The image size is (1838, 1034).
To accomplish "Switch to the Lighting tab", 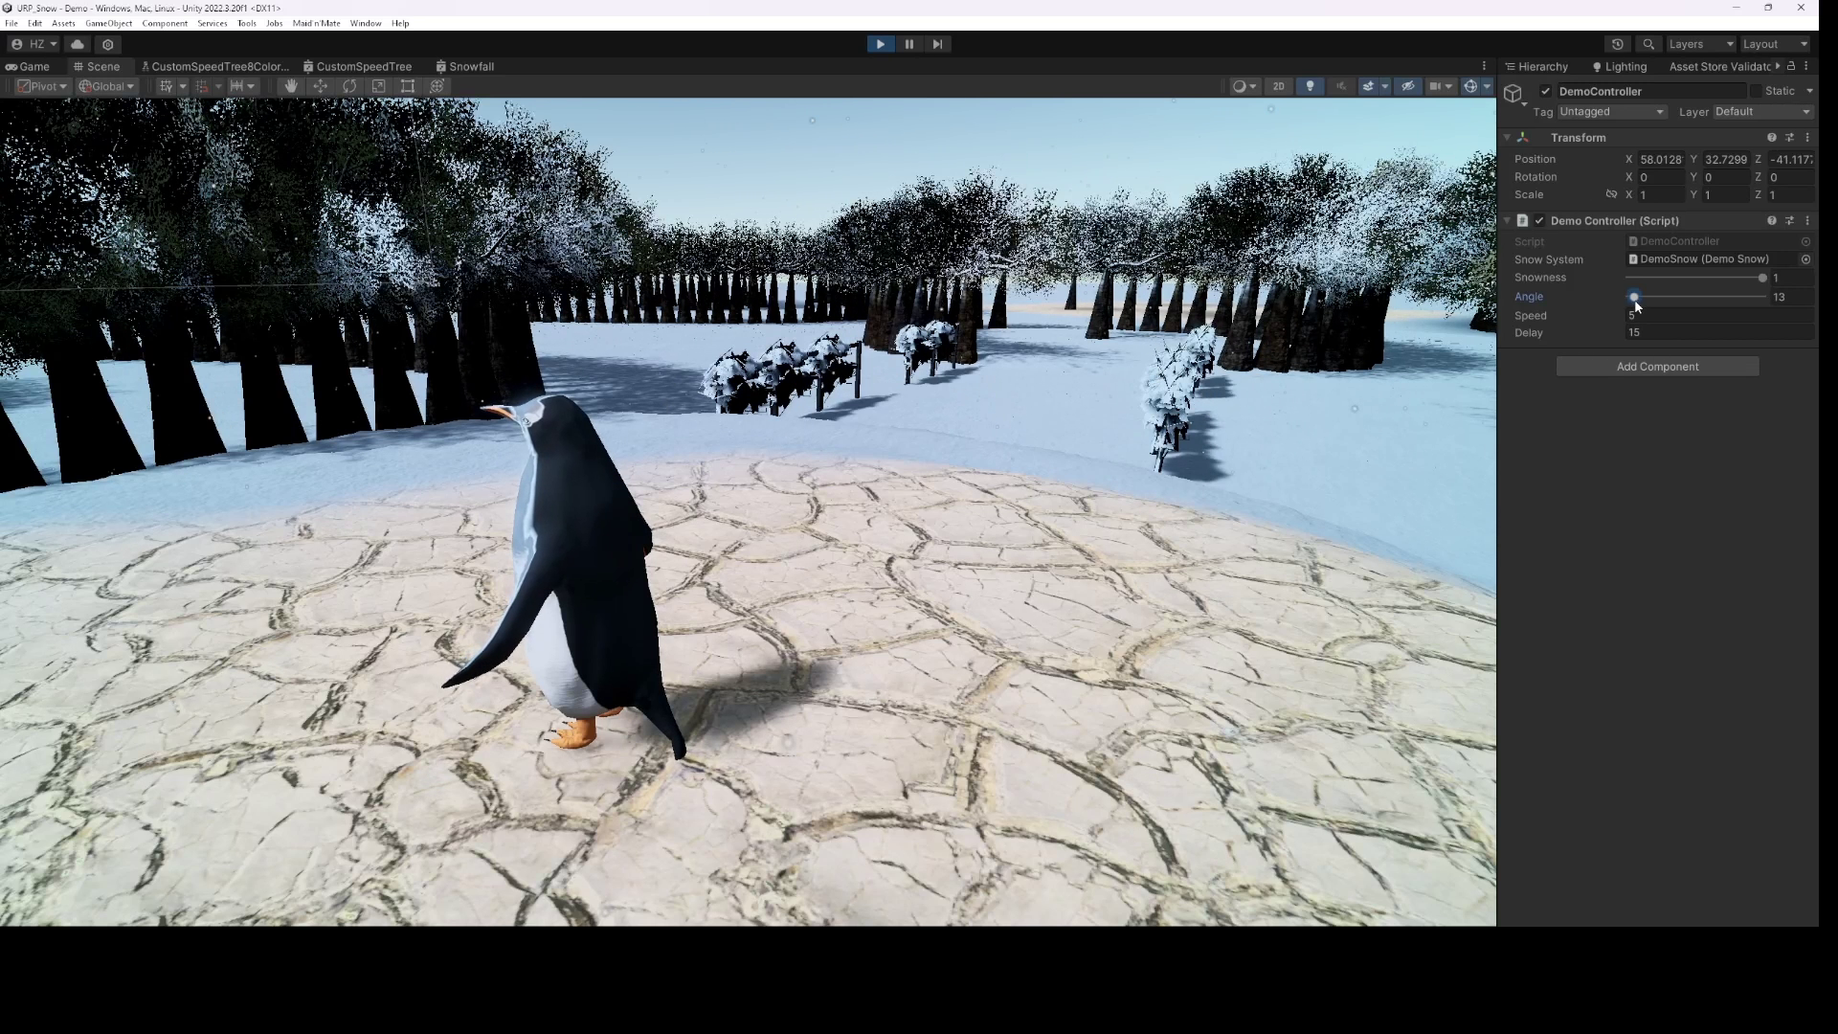I will [1620, 67].
